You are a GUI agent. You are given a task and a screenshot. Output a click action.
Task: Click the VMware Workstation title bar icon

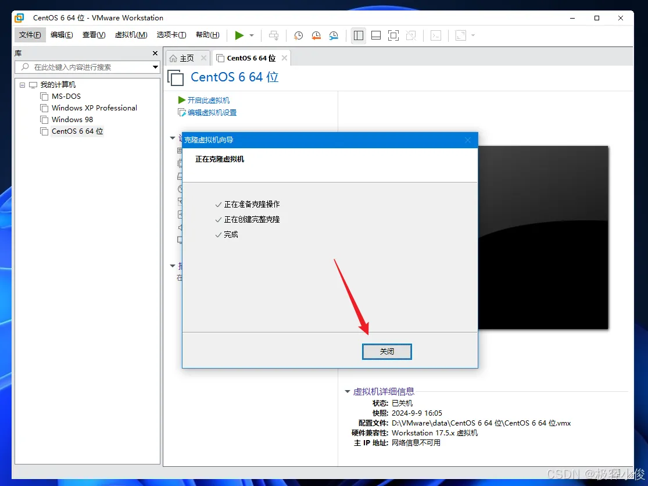(19, 18)
